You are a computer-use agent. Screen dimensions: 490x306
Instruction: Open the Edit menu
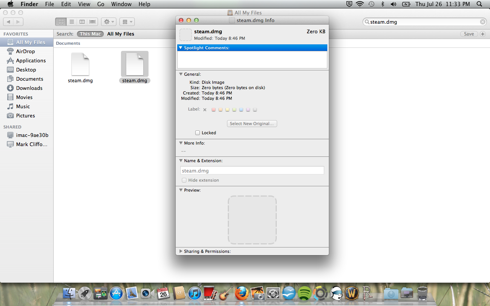pyautogui.click(x=66, y=4)
